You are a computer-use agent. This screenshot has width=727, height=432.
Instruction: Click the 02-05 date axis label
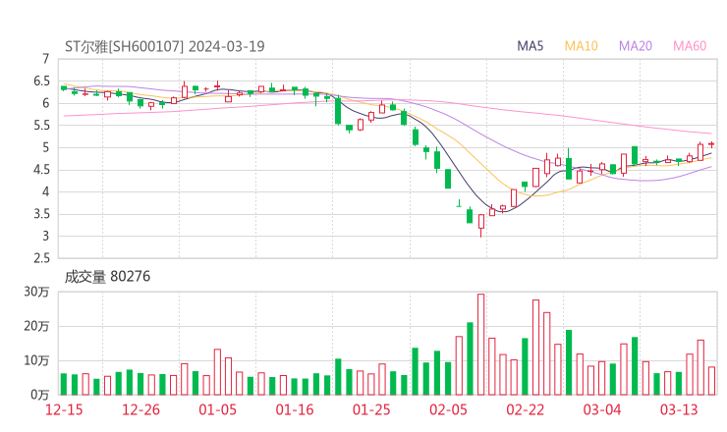[448, 409]
